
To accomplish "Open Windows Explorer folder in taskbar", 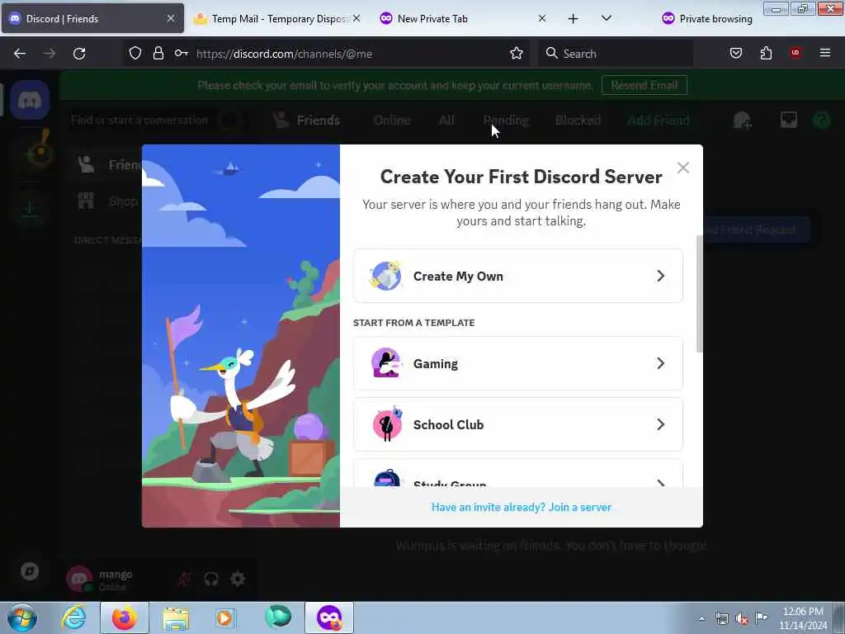I will [176, 618].
